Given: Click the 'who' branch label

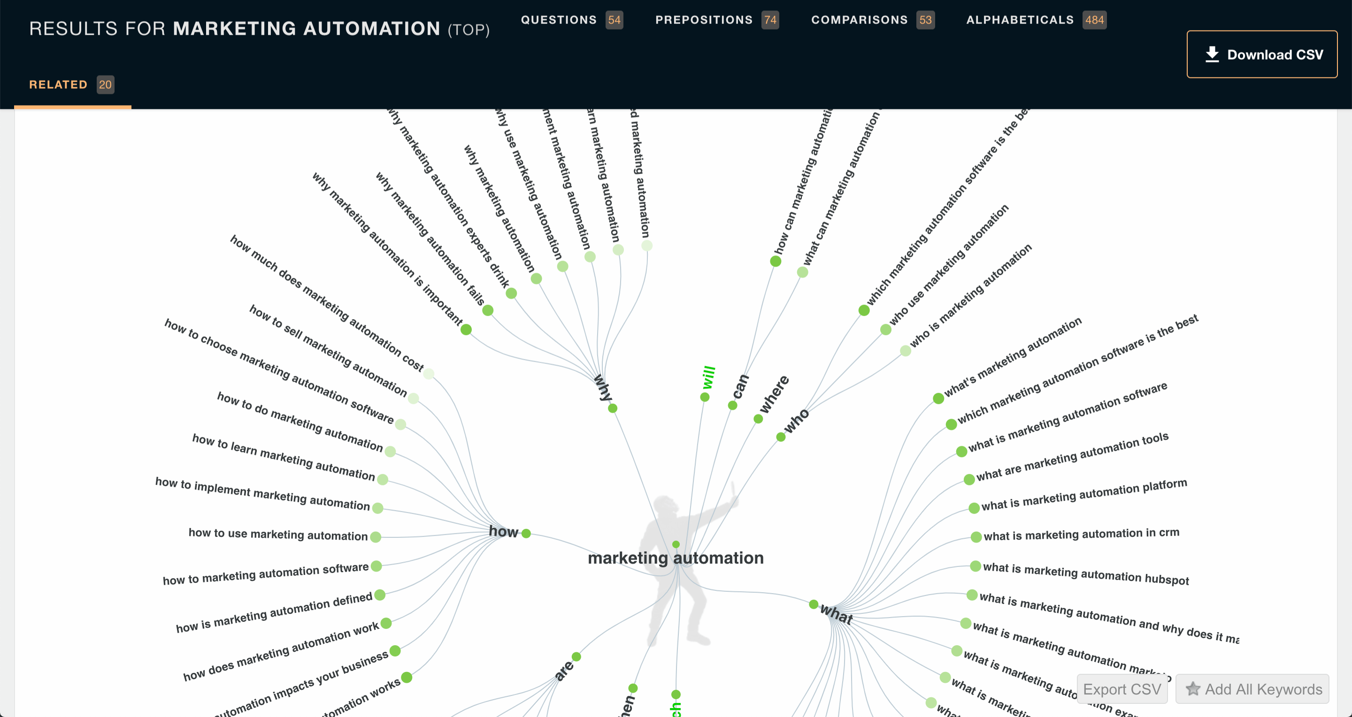Looking at the screenshot, I should point(796,421).
